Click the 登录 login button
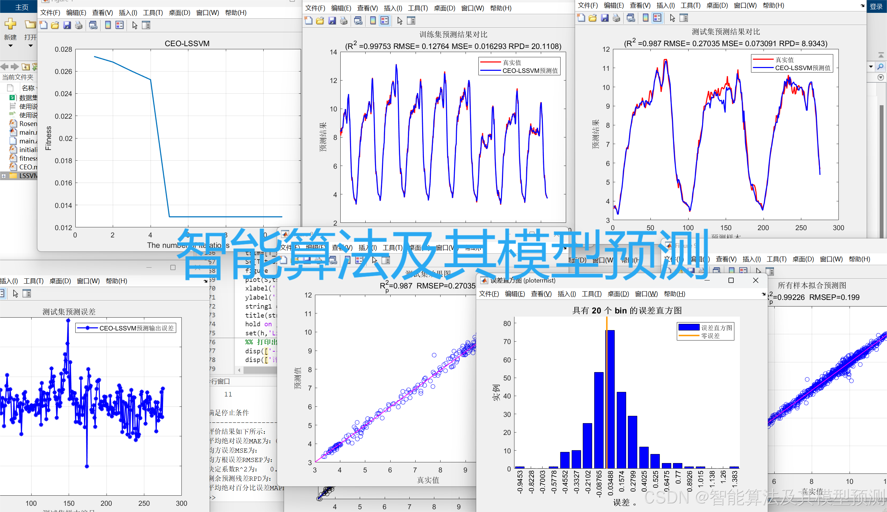The height and width of the screenshot is (512, 887). point(876,6)
